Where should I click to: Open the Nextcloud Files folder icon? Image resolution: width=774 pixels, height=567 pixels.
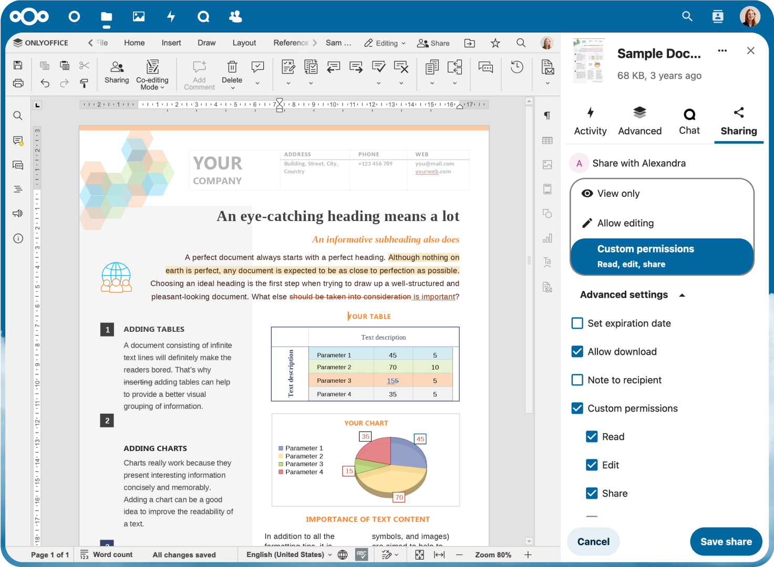point(107,17)
